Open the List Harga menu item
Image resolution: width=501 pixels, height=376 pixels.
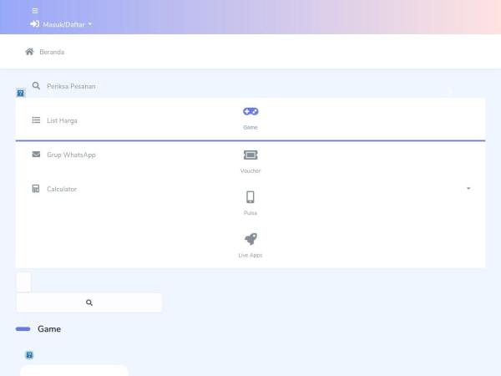coord(62,120)
